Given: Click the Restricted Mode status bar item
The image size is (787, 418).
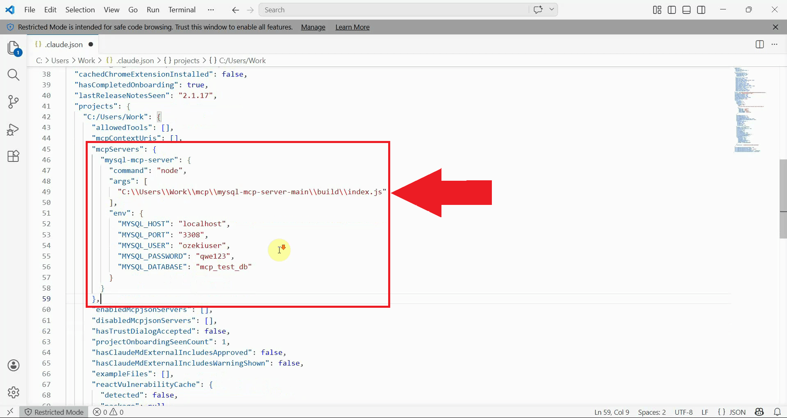Looking at the screenshot, I should pyautogui.click(x=54, y=412).
